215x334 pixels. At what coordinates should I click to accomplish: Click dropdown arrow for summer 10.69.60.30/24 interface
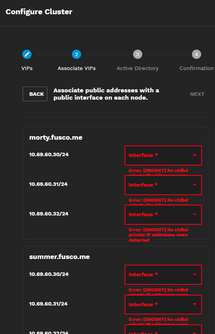point(195,274)
